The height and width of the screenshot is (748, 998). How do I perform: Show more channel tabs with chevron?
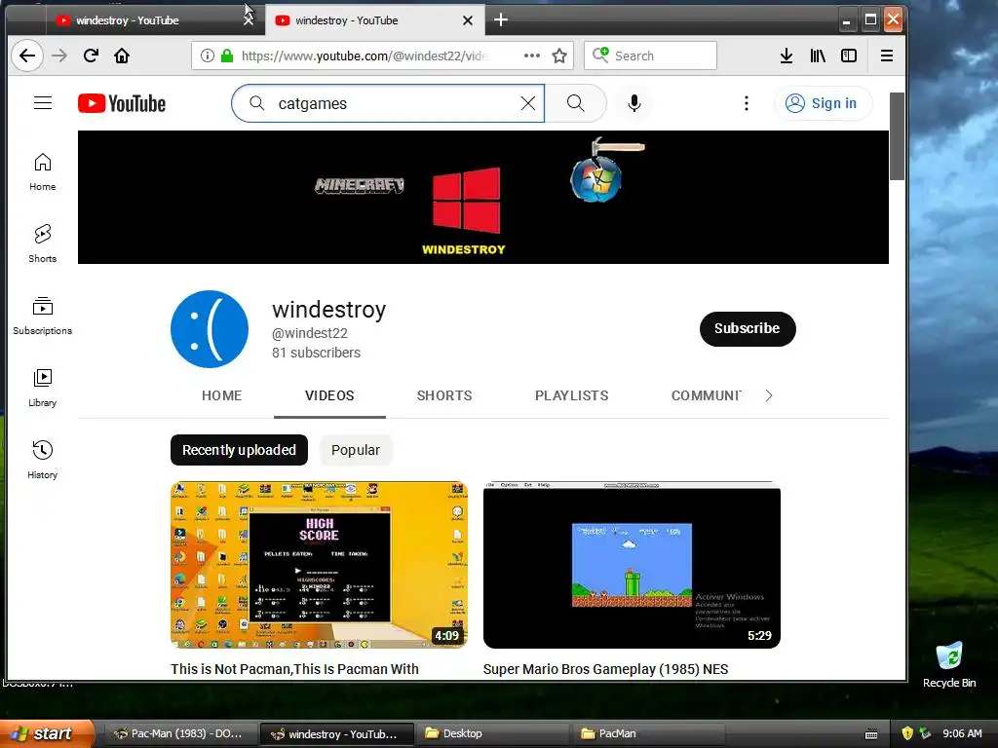pyautogui.click(x=769, y=395)
